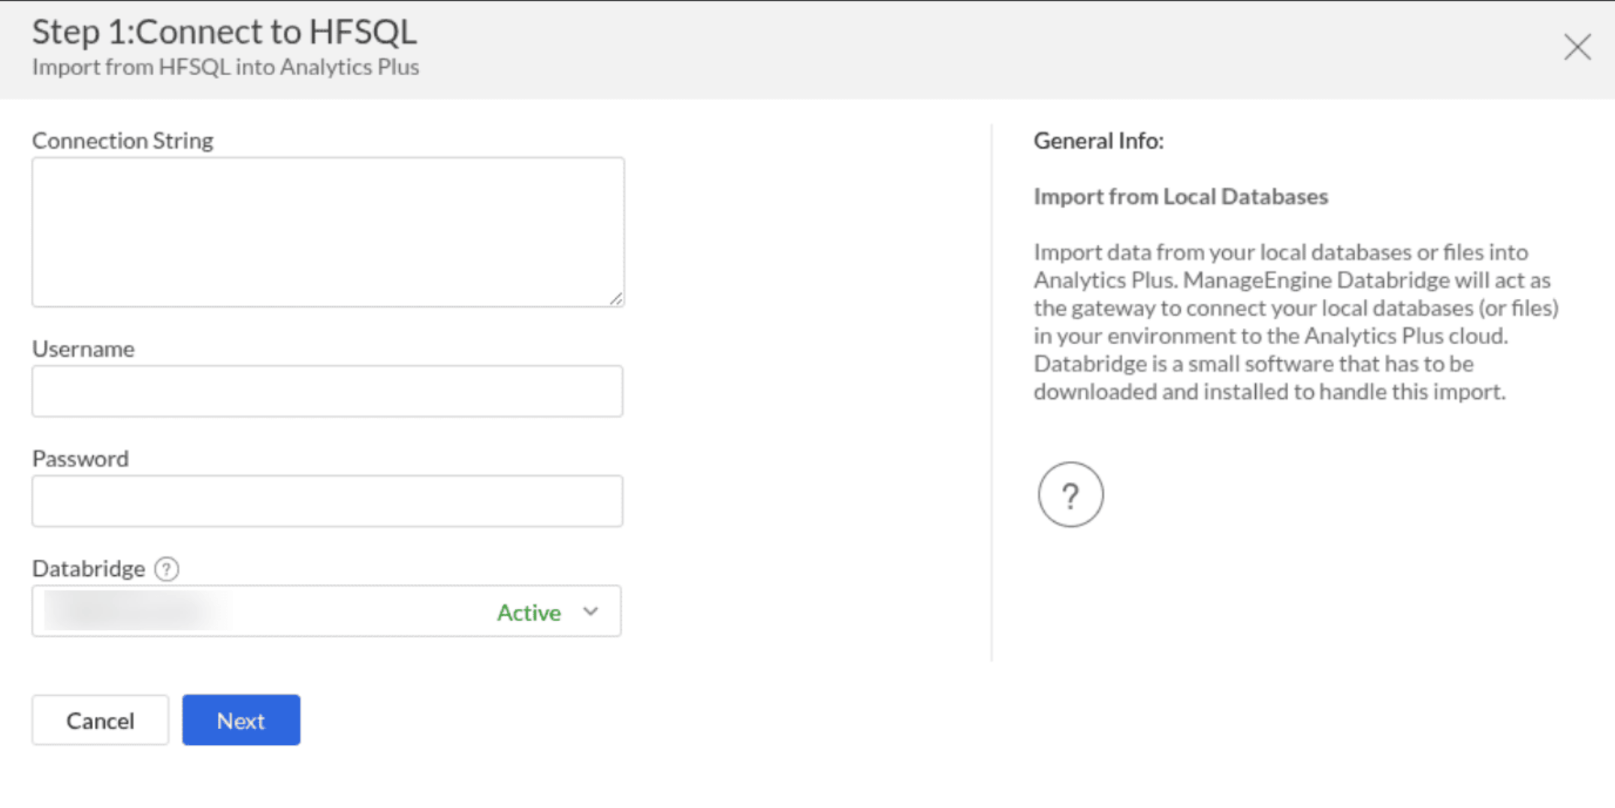Screen dimensions: 1615x808
Task: Click the green Active status text
Action: [x=529, y=613]
